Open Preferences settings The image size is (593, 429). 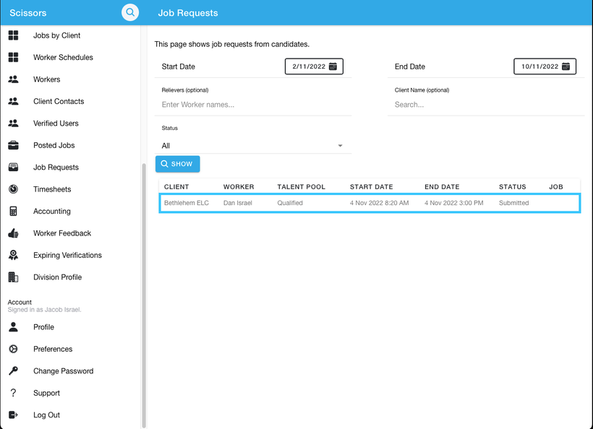(x=53, y=349)
